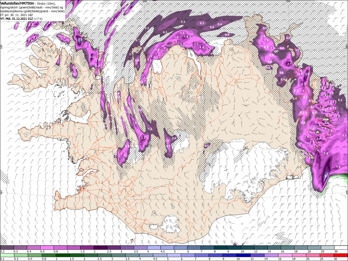Click the rain scale swatch between 16 and 18

pyautogui.click(x=285, y=255)
